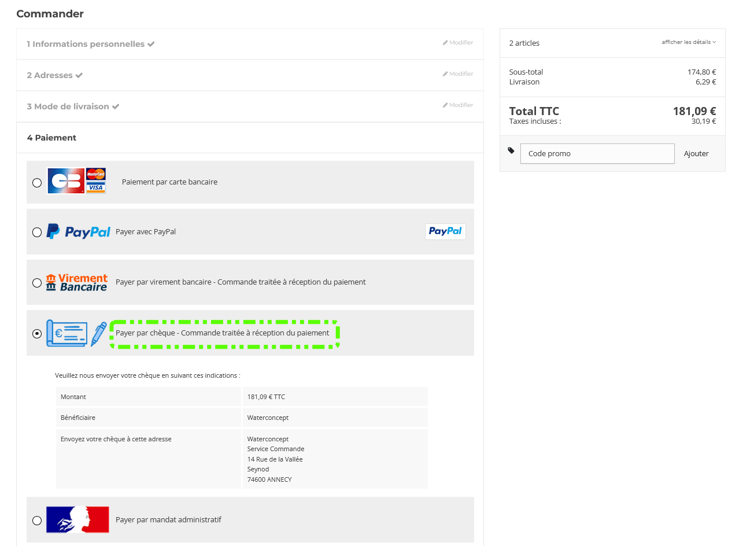
Task: Click Modifier link for Informations personnelles
Action: pos(458,43)
